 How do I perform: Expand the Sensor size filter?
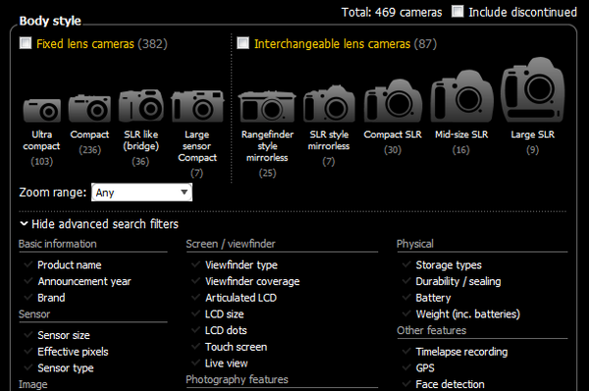click(64, 335)
